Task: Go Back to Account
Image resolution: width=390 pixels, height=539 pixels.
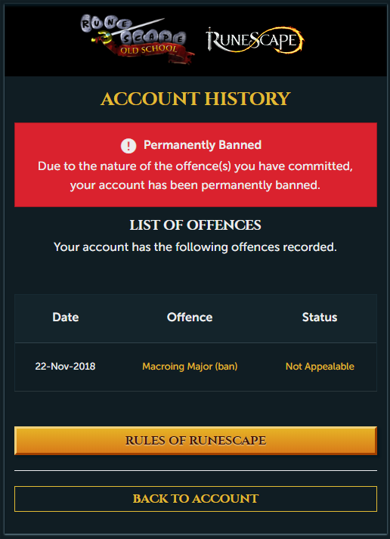Action: click(x=196, y=499)
